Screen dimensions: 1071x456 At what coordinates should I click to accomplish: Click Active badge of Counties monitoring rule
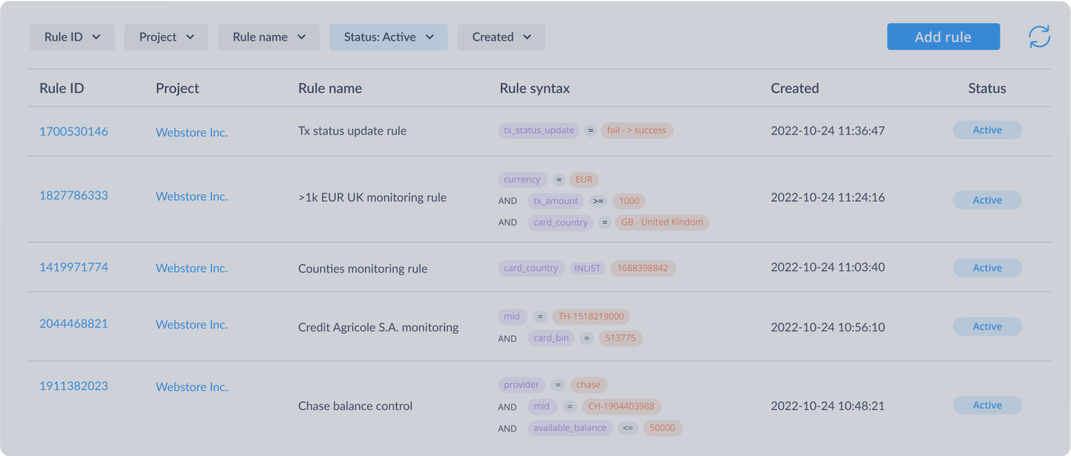pyautogui.click(x=987, y=268)
